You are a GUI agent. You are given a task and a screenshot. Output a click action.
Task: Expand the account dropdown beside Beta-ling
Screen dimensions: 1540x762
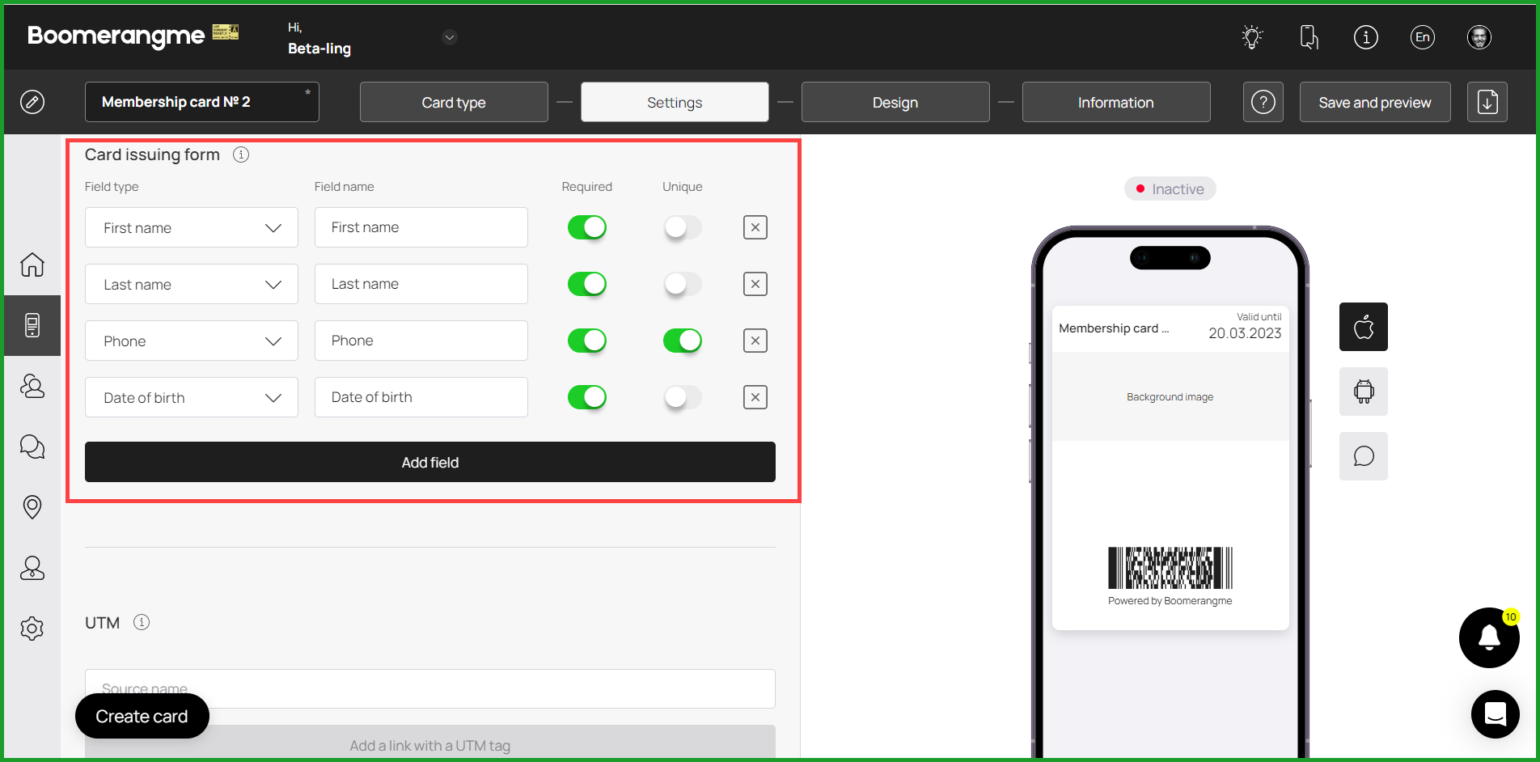(450, 37)
